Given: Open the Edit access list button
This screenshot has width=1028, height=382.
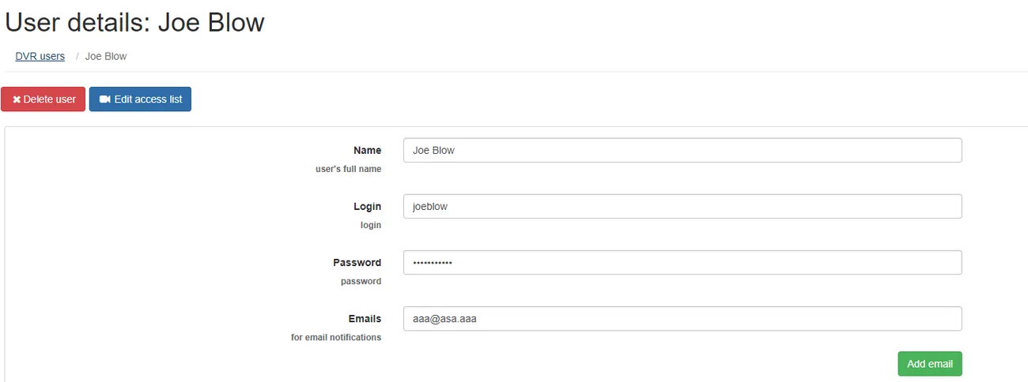Looking at the screenshot, I should pyautogui.click(x=140, y=99).
